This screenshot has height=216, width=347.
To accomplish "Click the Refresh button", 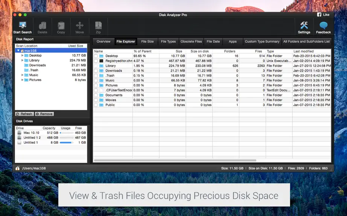I will point(24,114).
